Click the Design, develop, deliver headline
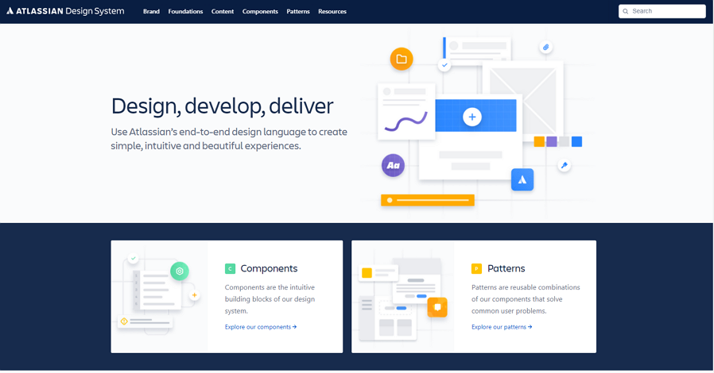Image resolution: width=714 pixels, height=373 pixels. [222, 106]
